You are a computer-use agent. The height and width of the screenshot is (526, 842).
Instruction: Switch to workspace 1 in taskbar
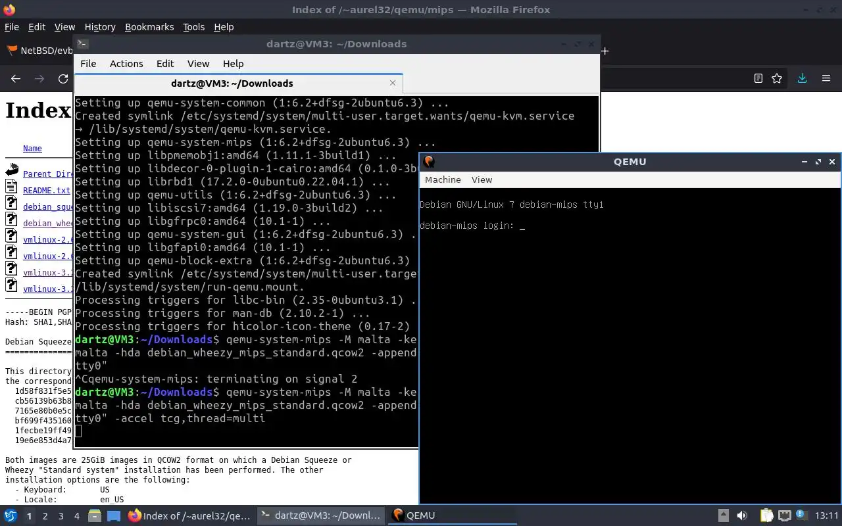tap(29, 516)
